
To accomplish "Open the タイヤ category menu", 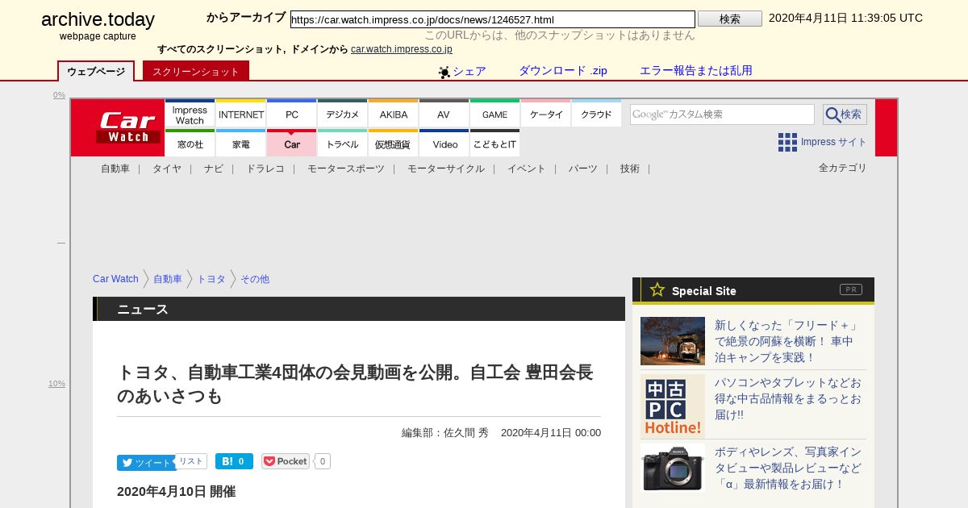I will click(x=167, y=169).
